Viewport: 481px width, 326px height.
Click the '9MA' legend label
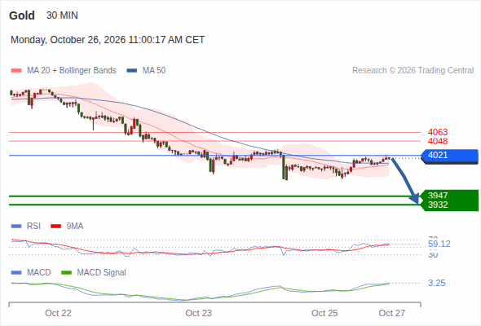point(75,227)
